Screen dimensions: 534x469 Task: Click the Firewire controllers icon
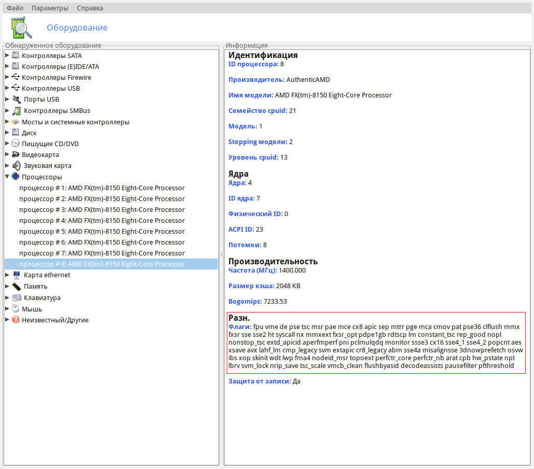(16, 77)
